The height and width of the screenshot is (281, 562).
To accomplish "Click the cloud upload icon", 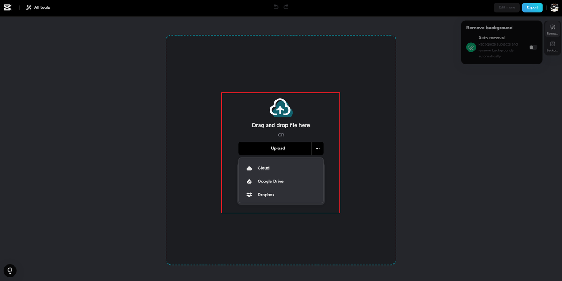I will 281,108.
